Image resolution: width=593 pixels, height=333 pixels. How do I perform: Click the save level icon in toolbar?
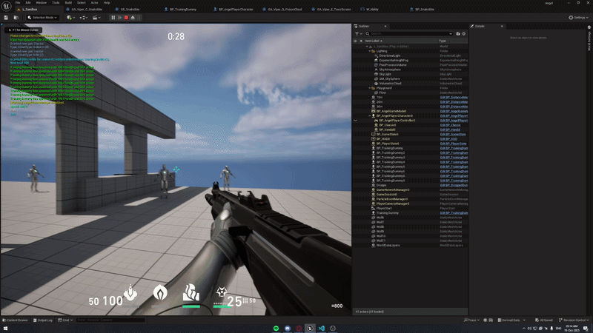click(x=5, y=16)
